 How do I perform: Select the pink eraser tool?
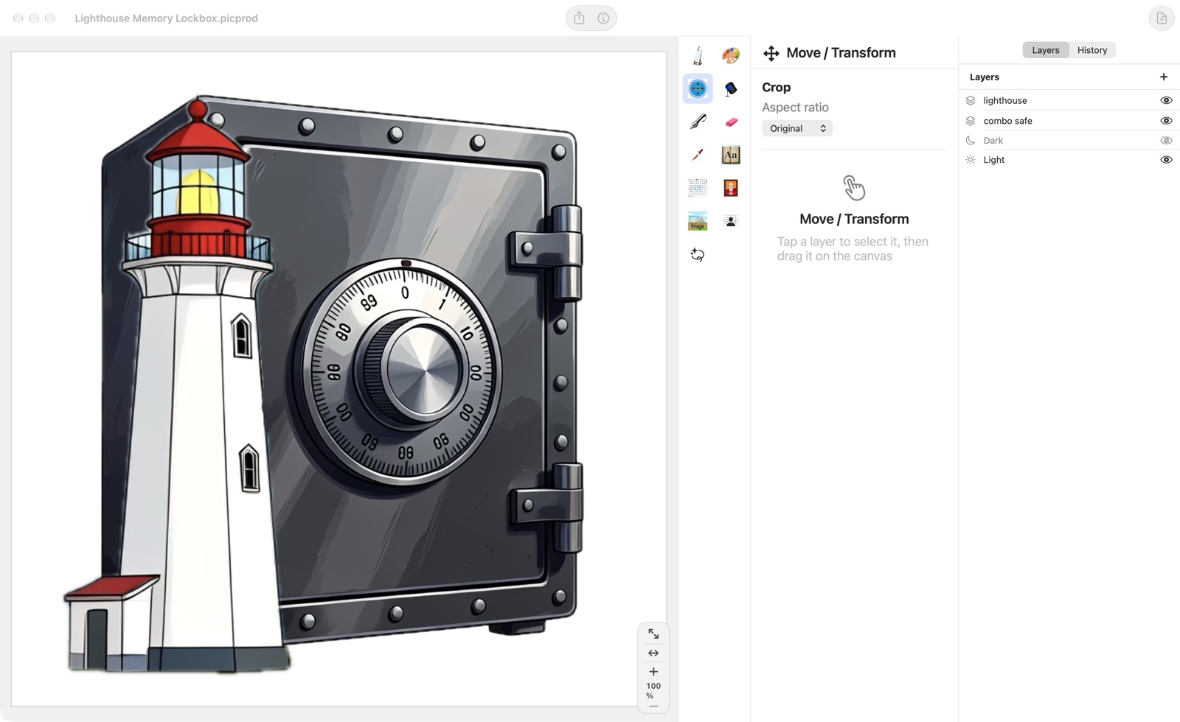click(731, 122)
